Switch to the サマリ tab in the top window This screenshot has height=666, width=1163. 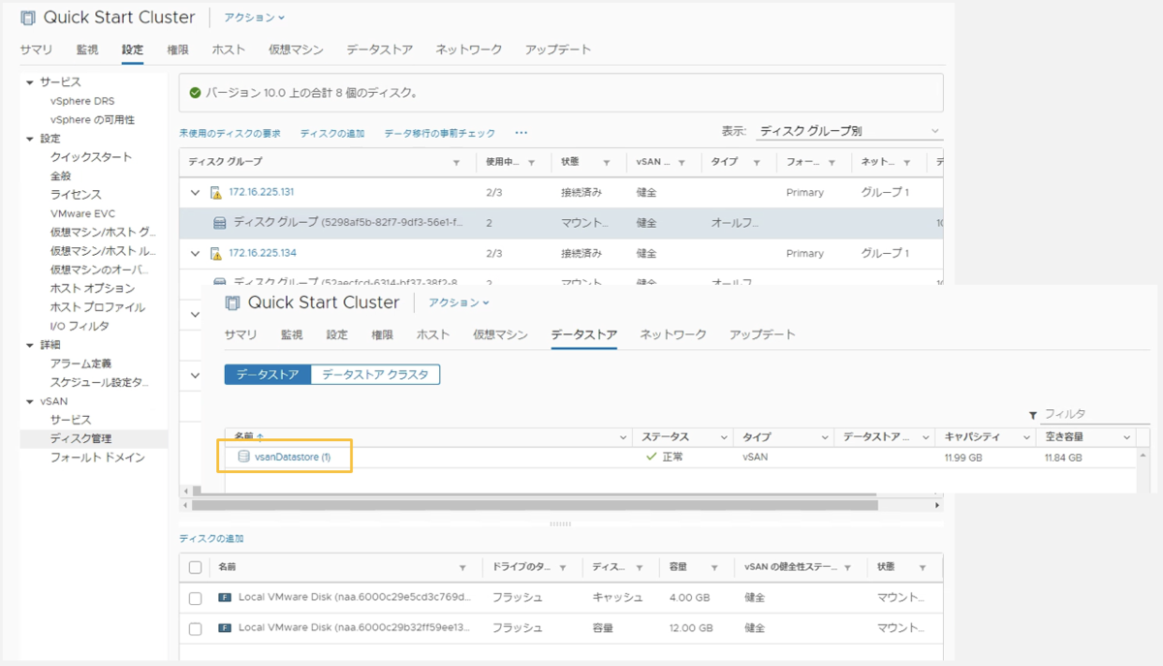pos(37,49)
